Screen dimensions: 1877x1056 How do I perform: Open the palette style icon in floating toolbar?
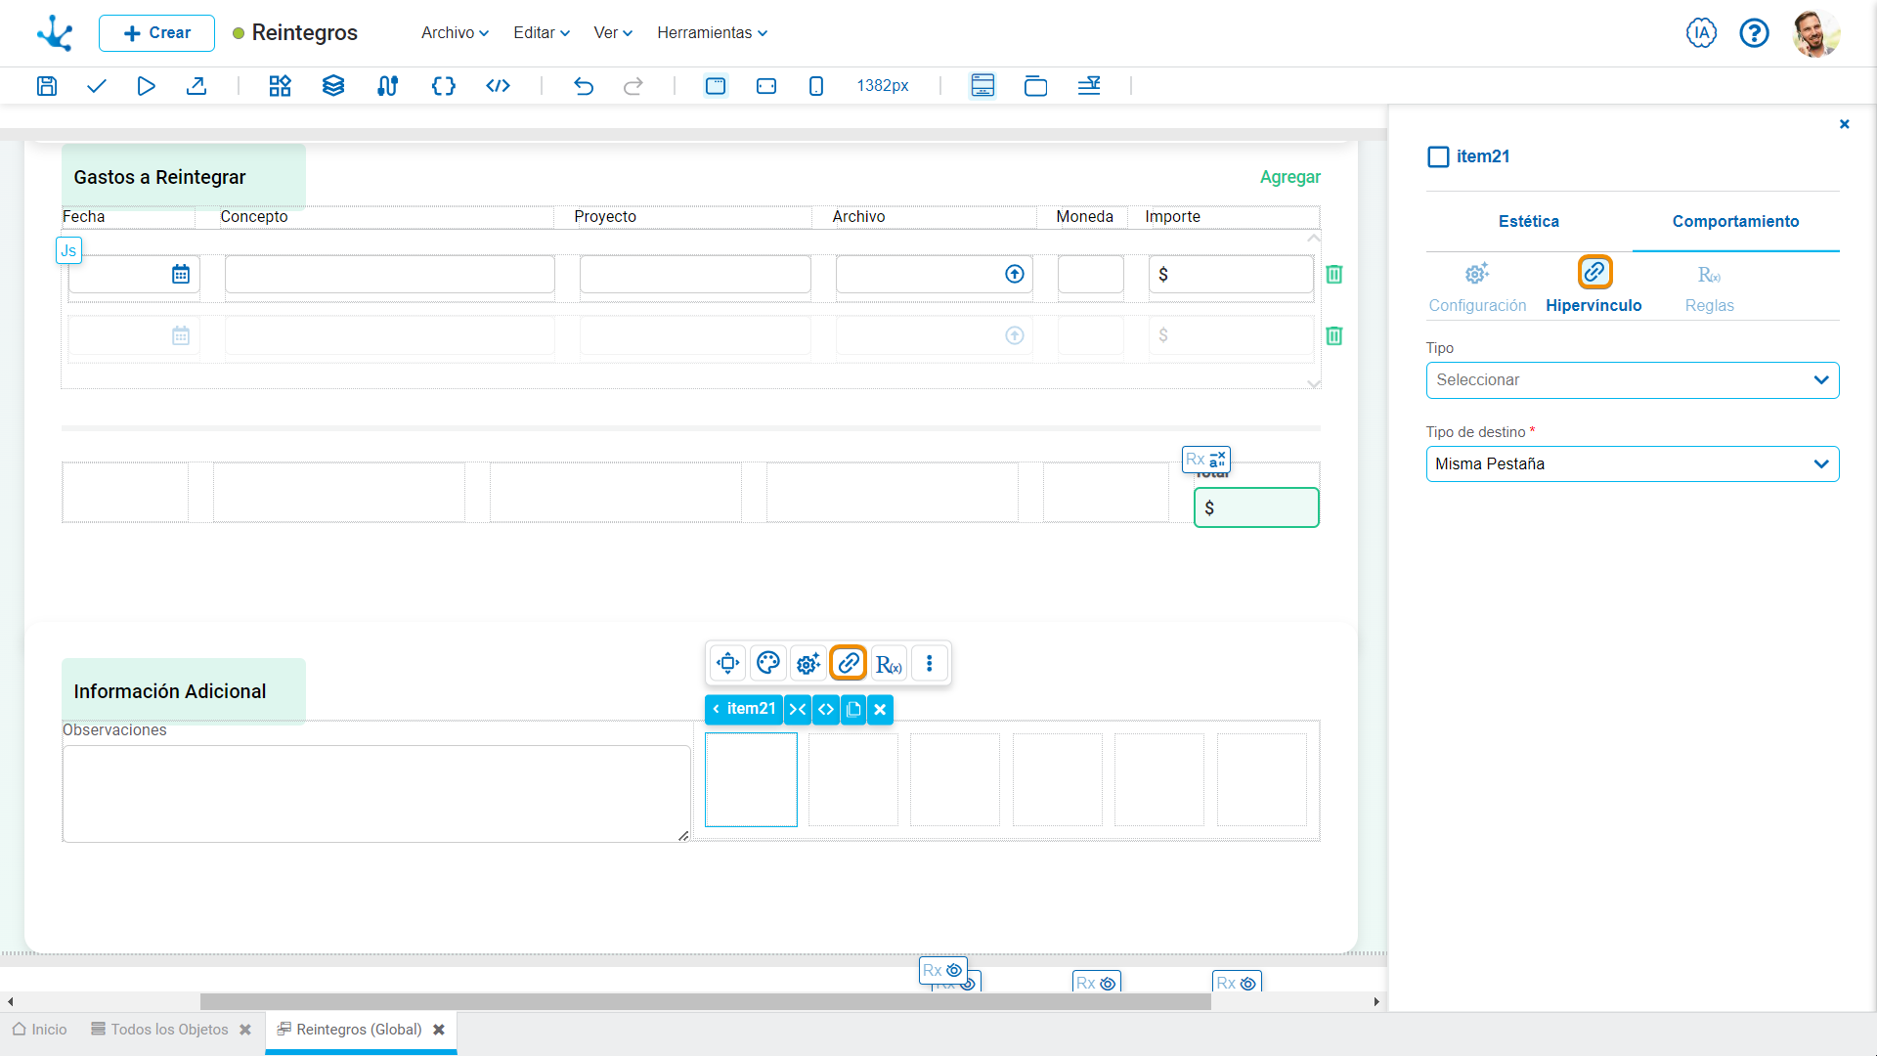pos(768,664)
